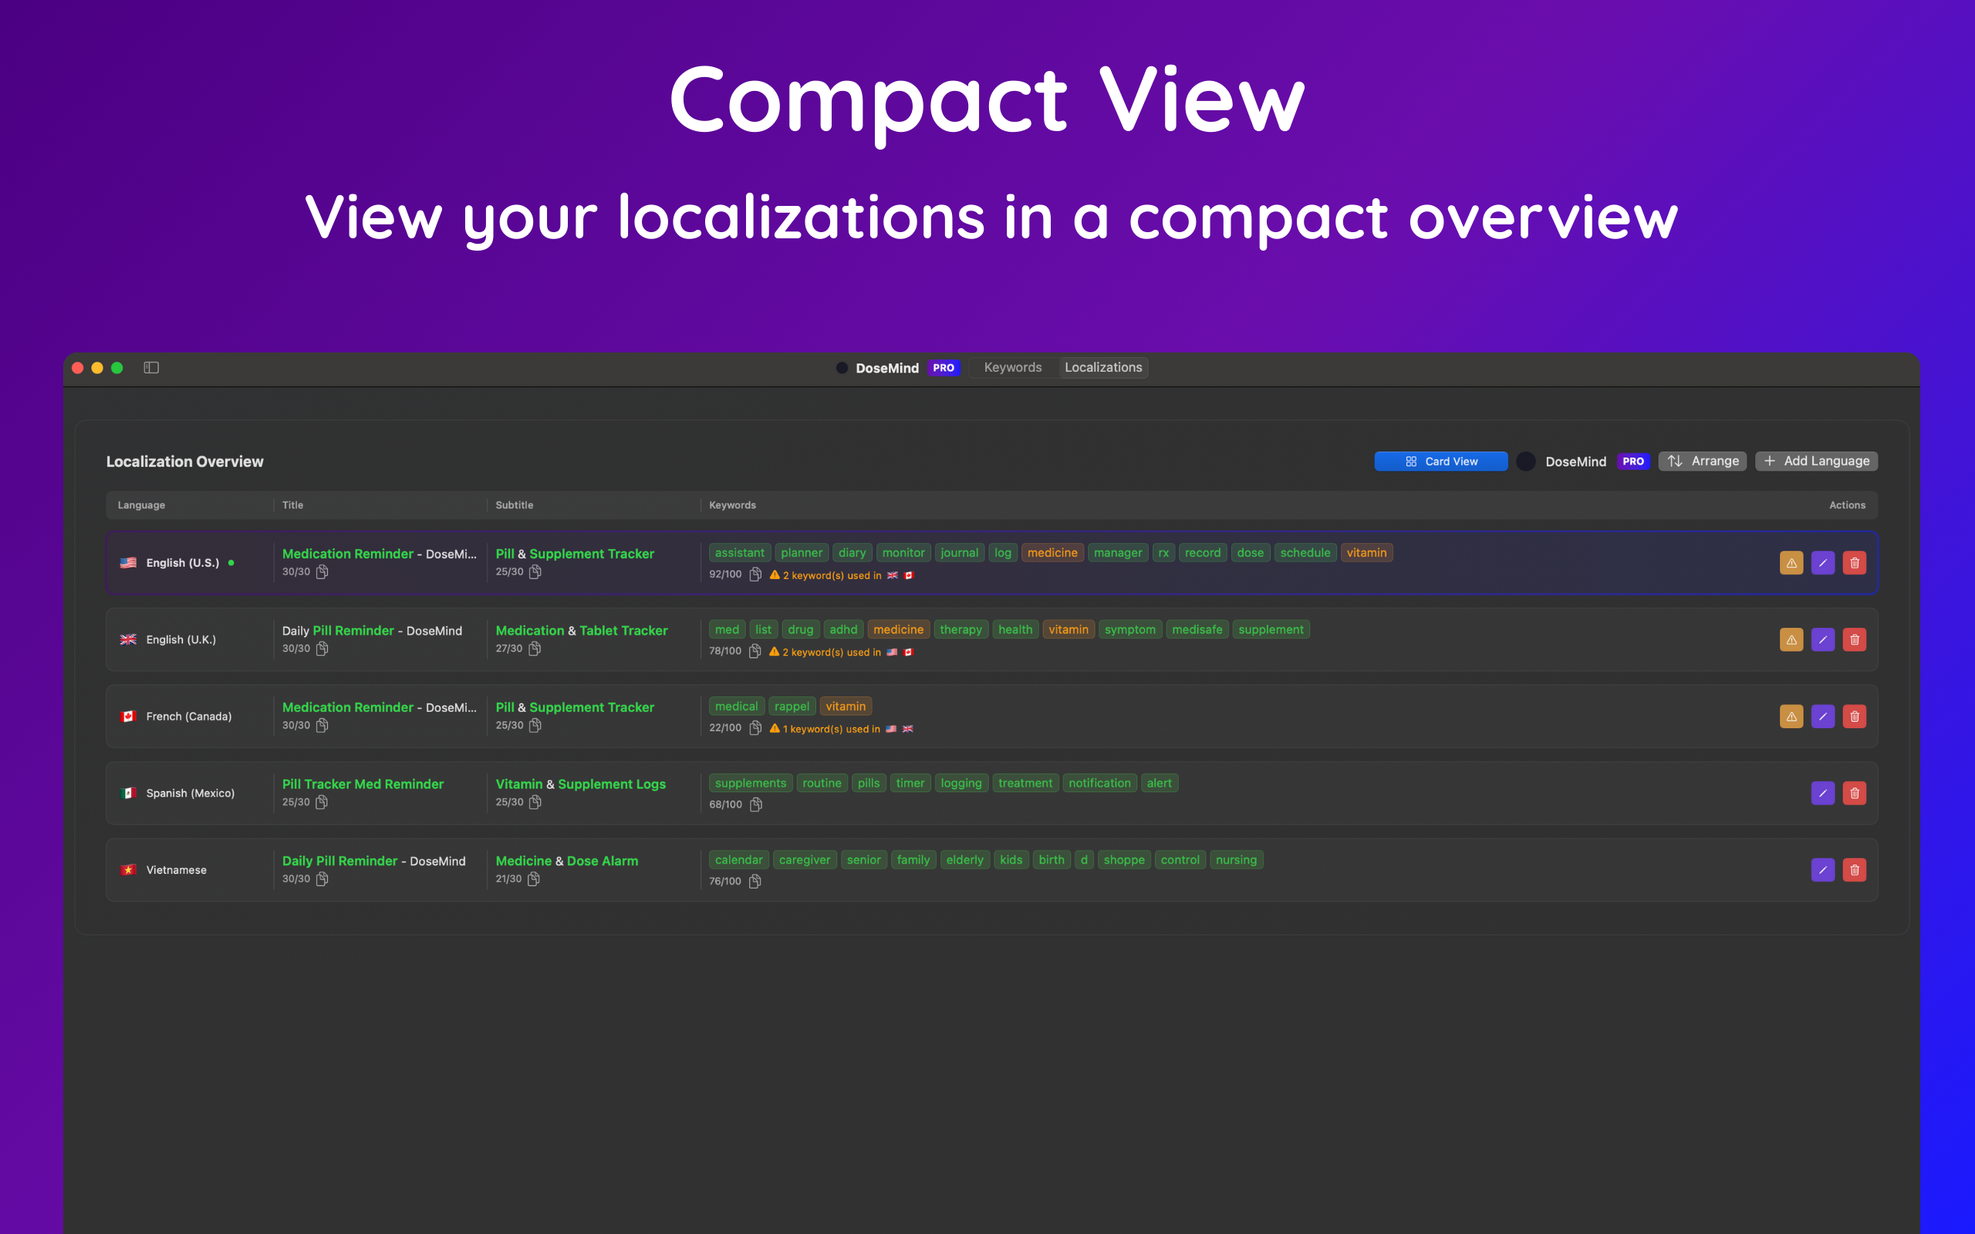Copy the French (Canada) keywords

tap(756, 728)
